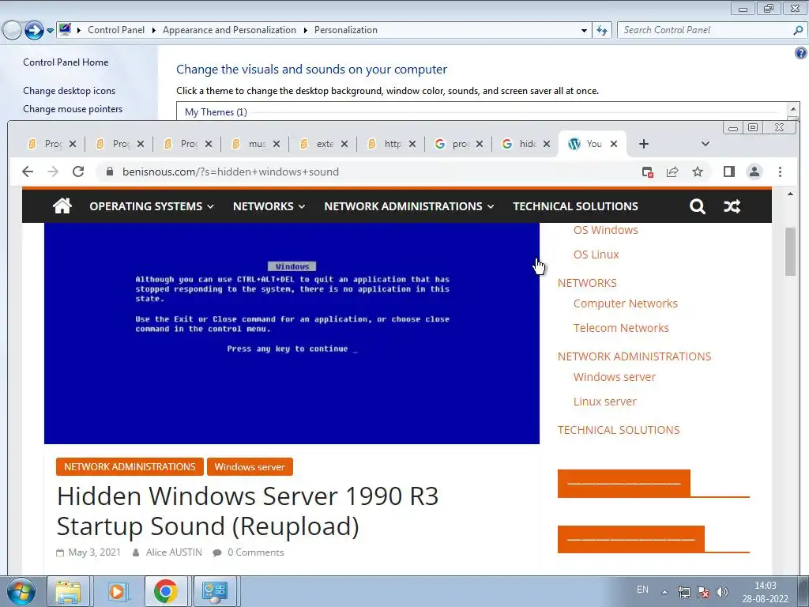The width and height of the screenshot is (809, 607).
Task: Click network tray icon
Action: [x=683, y=592]
